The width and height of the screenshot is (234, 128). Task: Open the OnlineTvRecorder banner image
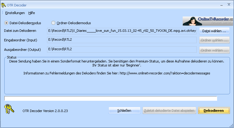tap(208, 21)
